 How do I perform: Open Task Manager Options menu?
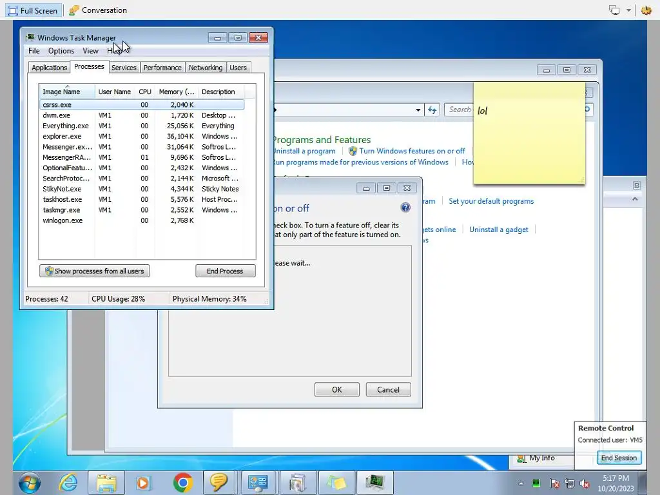tap(61, 51)
